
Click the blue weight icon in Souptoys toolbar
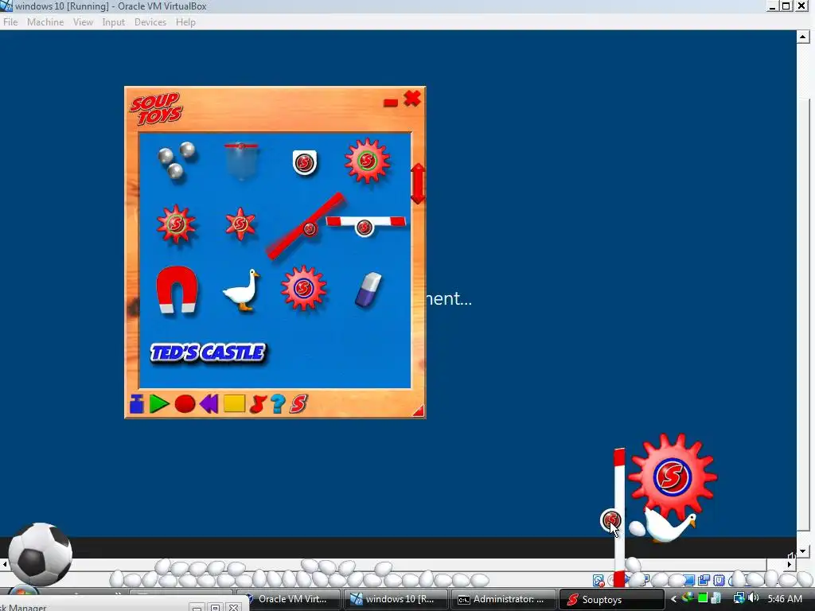pyautogui.click(x=137, y=404)
